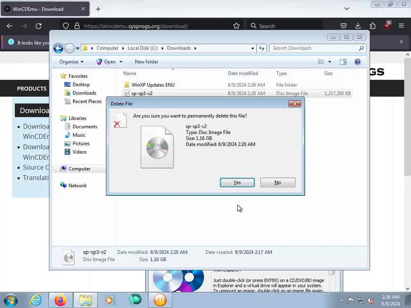The height and width of the screenshot is (308, 411).
Task: Open the uBlock extension icon
Action: pos(387,25)
